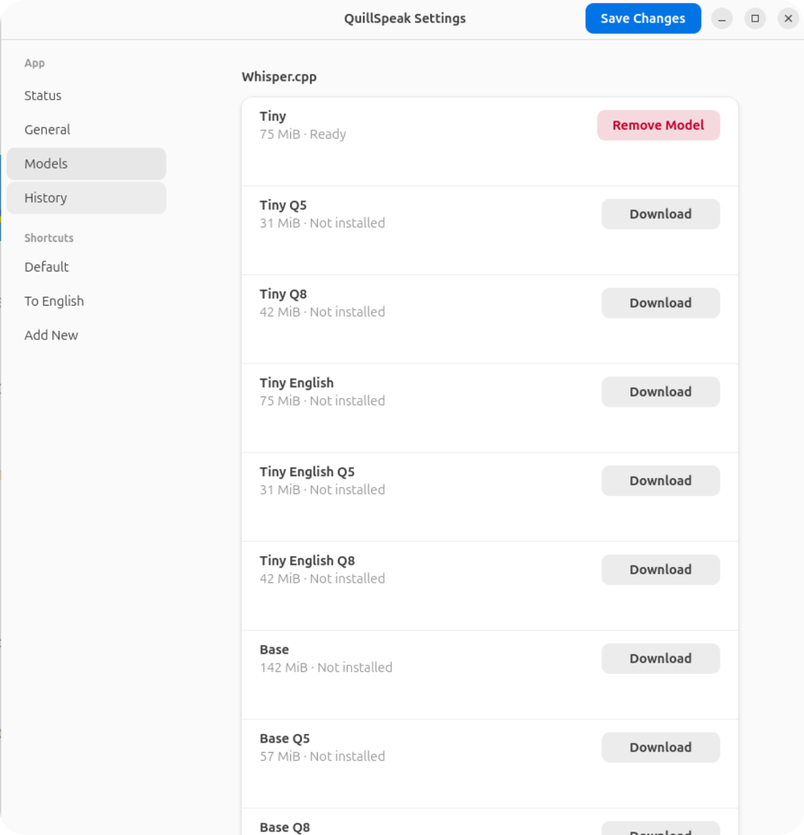The image size is (804, 835).
Task: Open the Status page in sidebar
Action: pos(86,96)
